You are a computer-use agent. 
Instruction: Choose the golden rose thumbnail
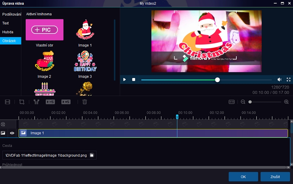tap(85, 89)
